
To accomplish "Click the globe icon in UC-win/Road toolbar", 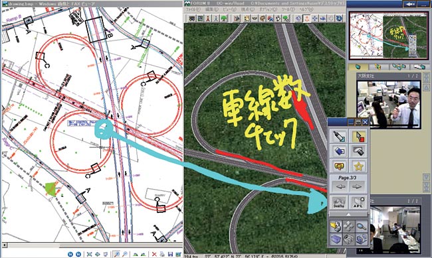I will tap(339, 18).
